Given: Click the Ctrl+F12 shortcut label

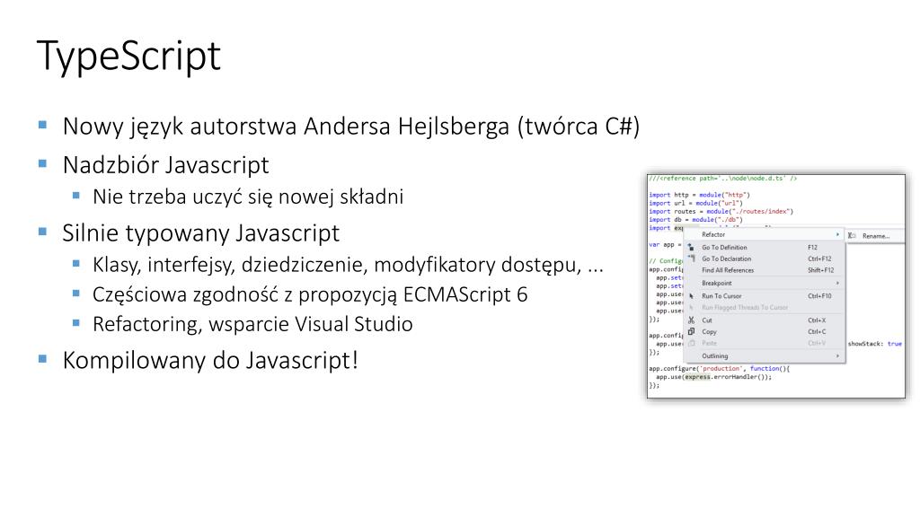Looking at the screenshot, I should pyautogui.click(x=819, y=258).
